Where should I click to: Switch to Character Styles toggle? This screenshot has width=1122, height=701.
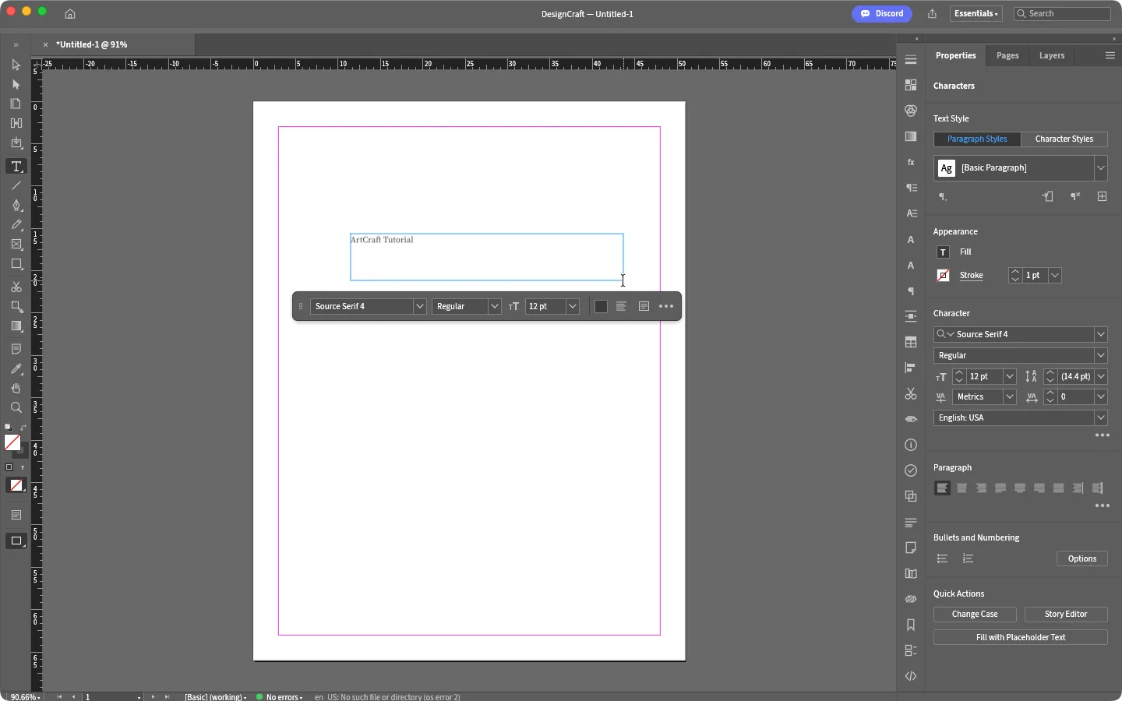coord(1064,139)
